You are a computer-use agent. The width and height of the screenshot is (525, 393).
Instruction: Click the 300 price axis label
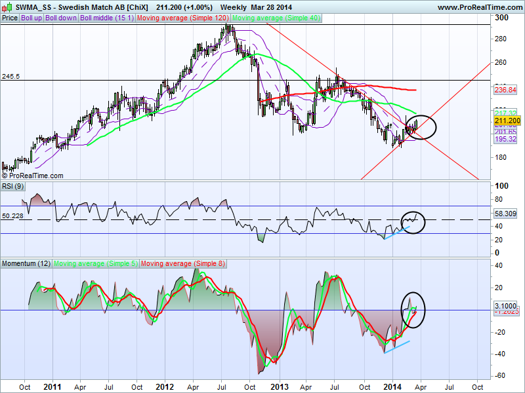[501, 18]
